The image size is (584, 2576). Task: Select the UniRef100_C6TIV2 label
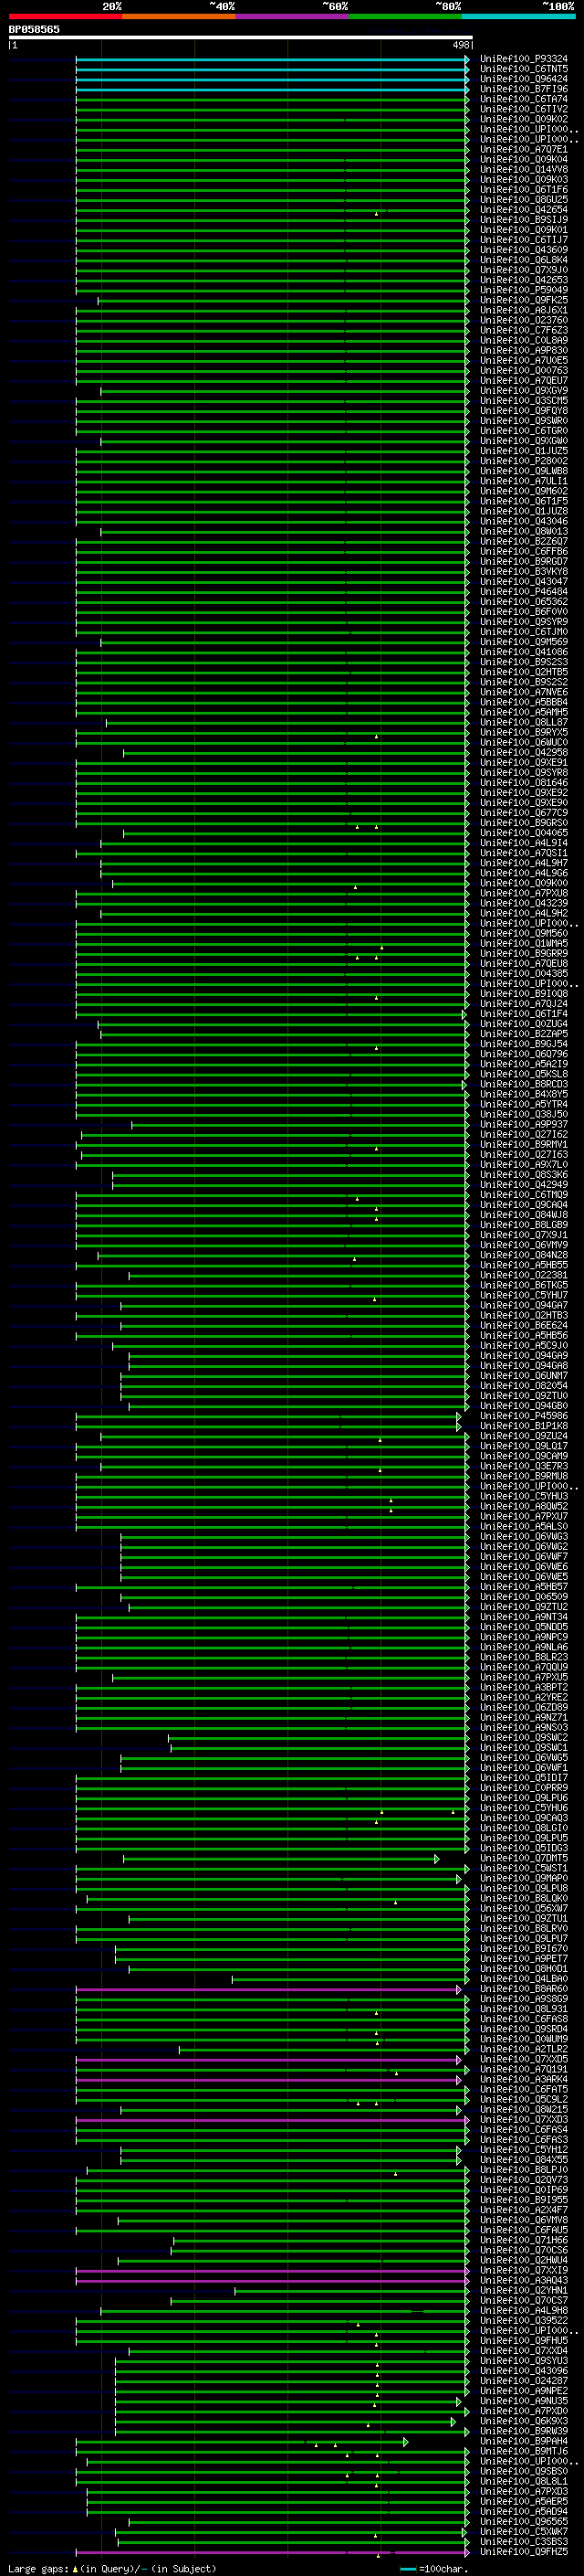pyautogui.click(x=524, y=109)
